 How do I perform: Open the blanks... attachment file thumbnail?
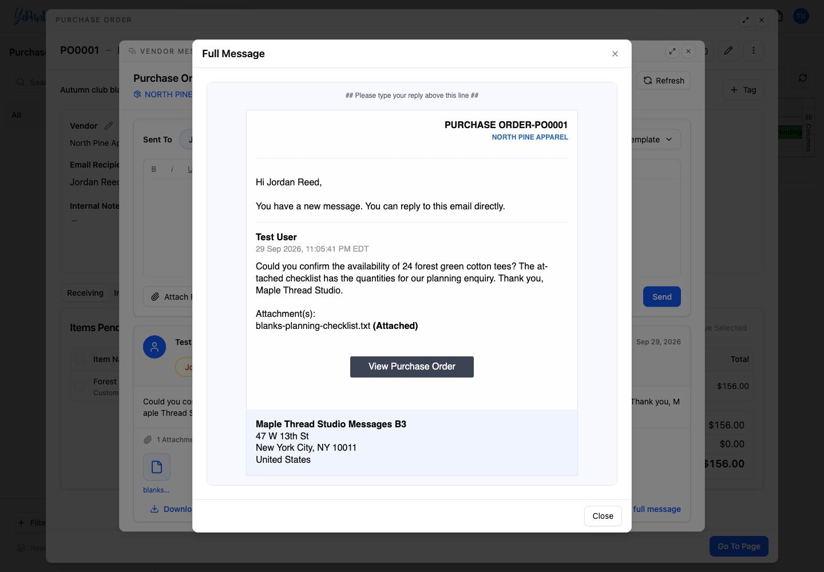157,467
